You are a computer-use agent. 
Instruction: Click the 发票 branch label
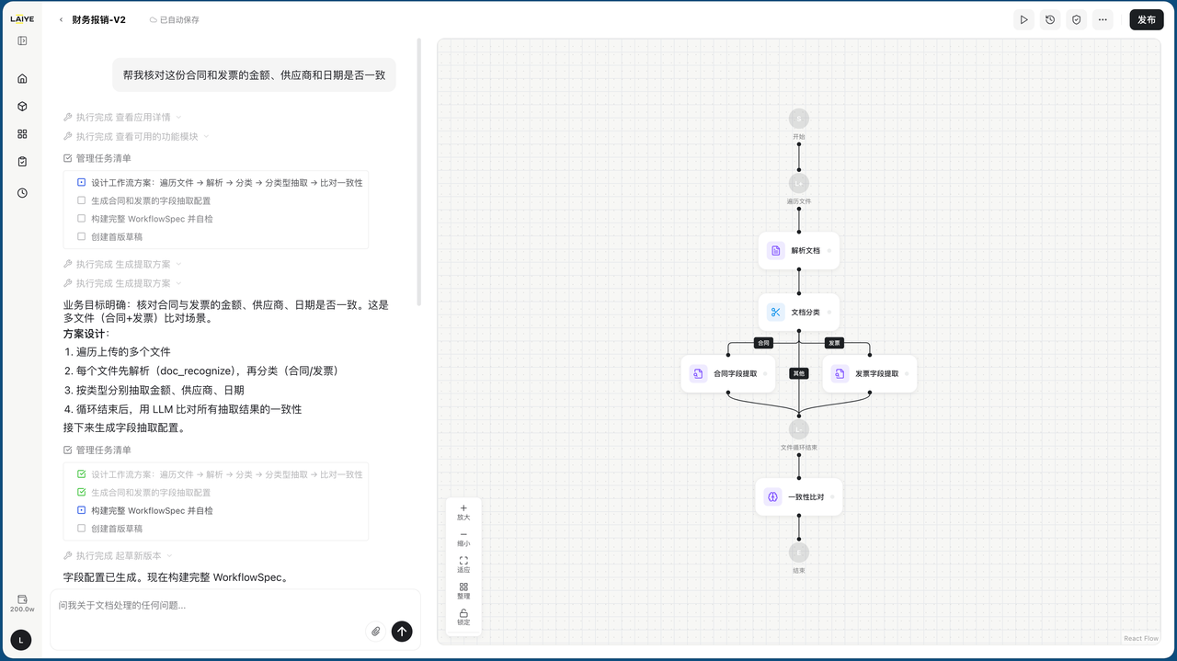pyautogui.click(x=834, y=343)
